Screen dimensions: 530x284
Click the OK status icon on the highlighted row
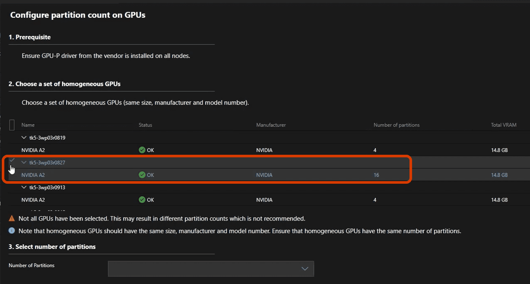click(x=142, y=175)
